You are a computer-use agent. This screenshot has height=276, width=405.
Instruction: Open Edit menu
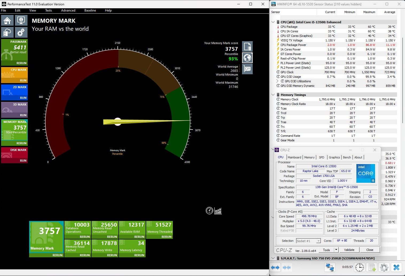point(18,10)
